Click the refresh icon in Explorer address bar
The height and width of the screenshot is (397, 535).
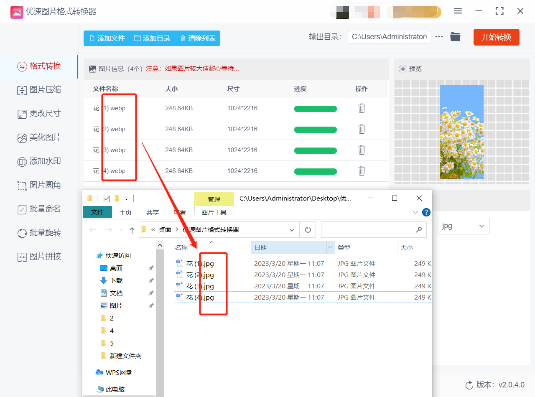click(x=308, y=229)
